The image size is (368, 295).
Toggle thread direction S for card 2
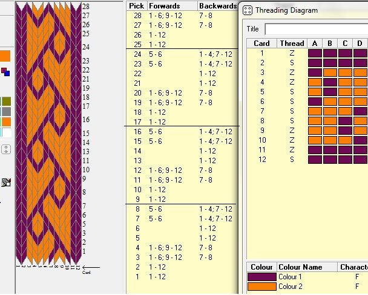292,63
